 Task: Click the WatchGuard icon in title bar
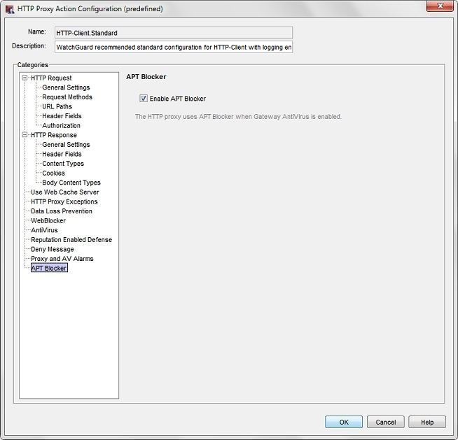10,9
